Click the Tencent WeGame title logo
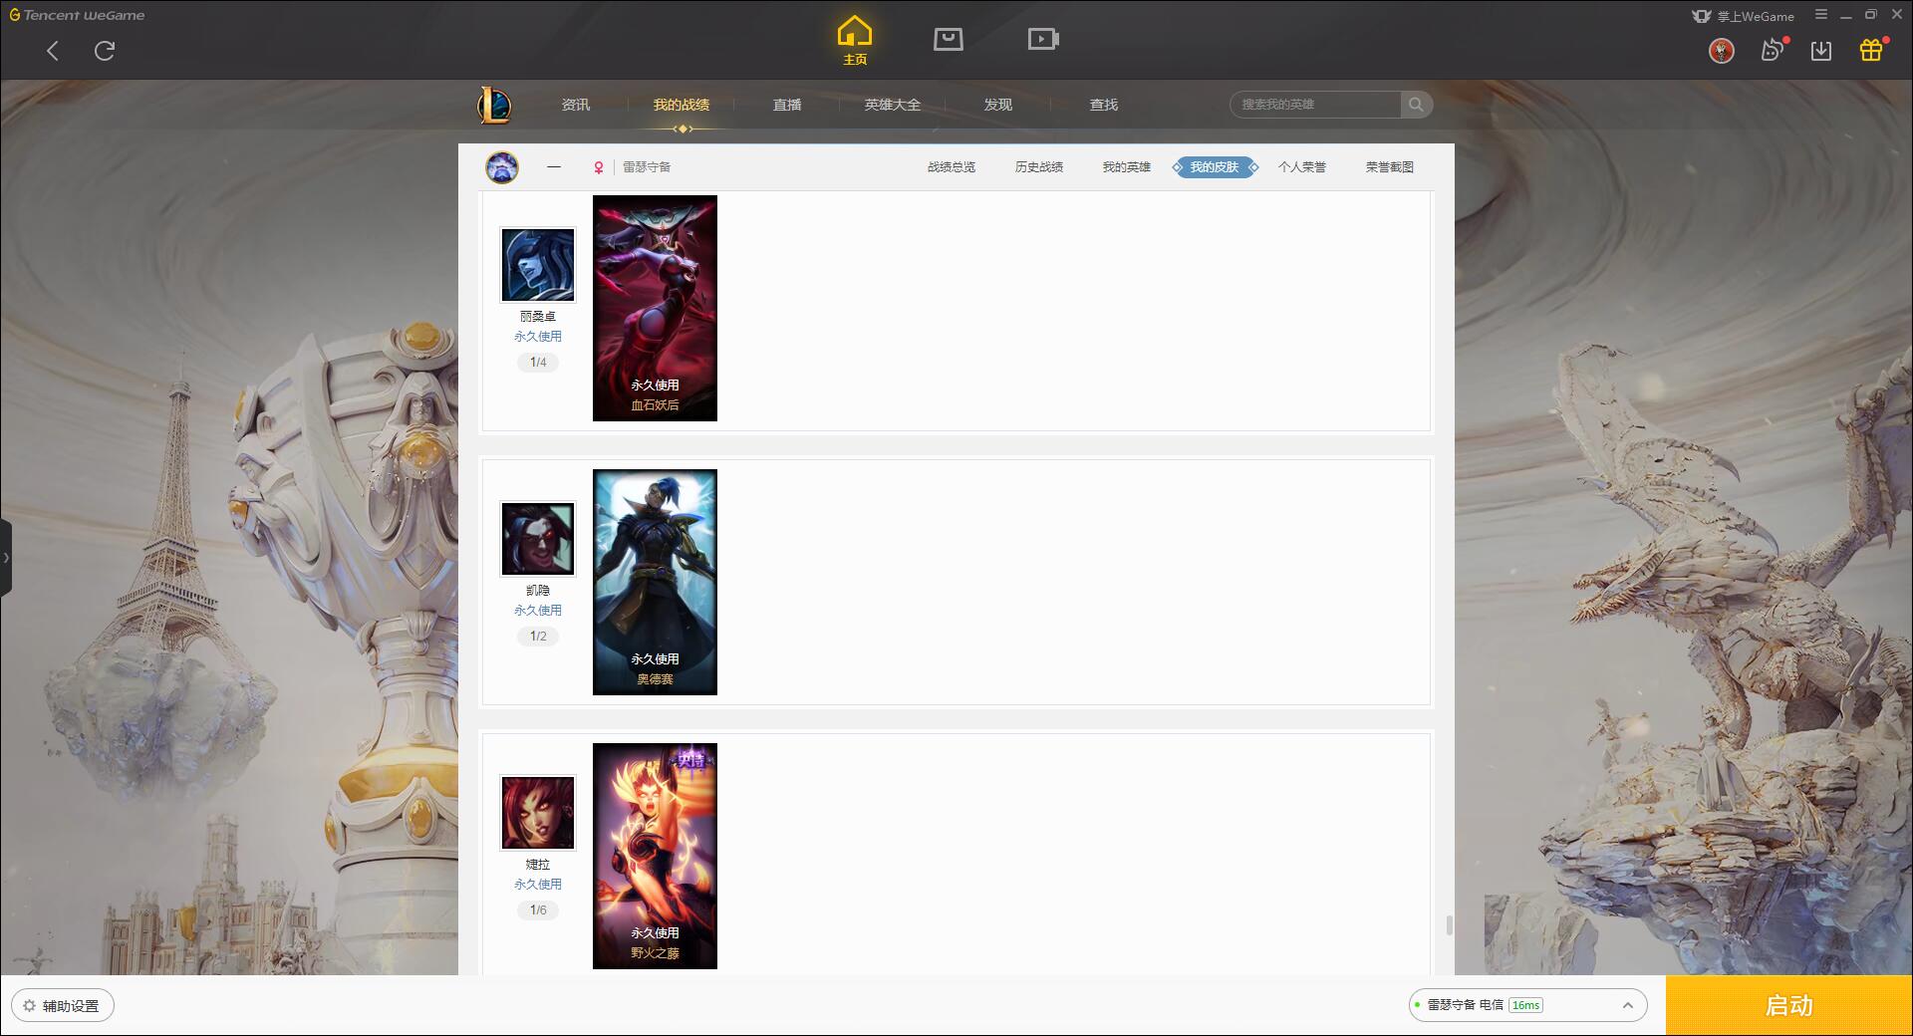The height and width of the screenshot is (1036, 1913). tap(77, 15)
